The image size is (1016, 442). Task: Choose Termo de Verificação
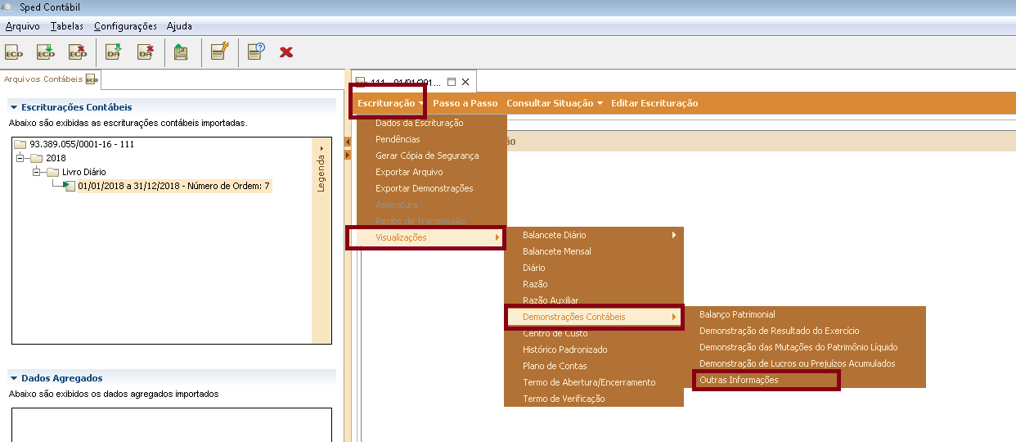pos(594,399)
